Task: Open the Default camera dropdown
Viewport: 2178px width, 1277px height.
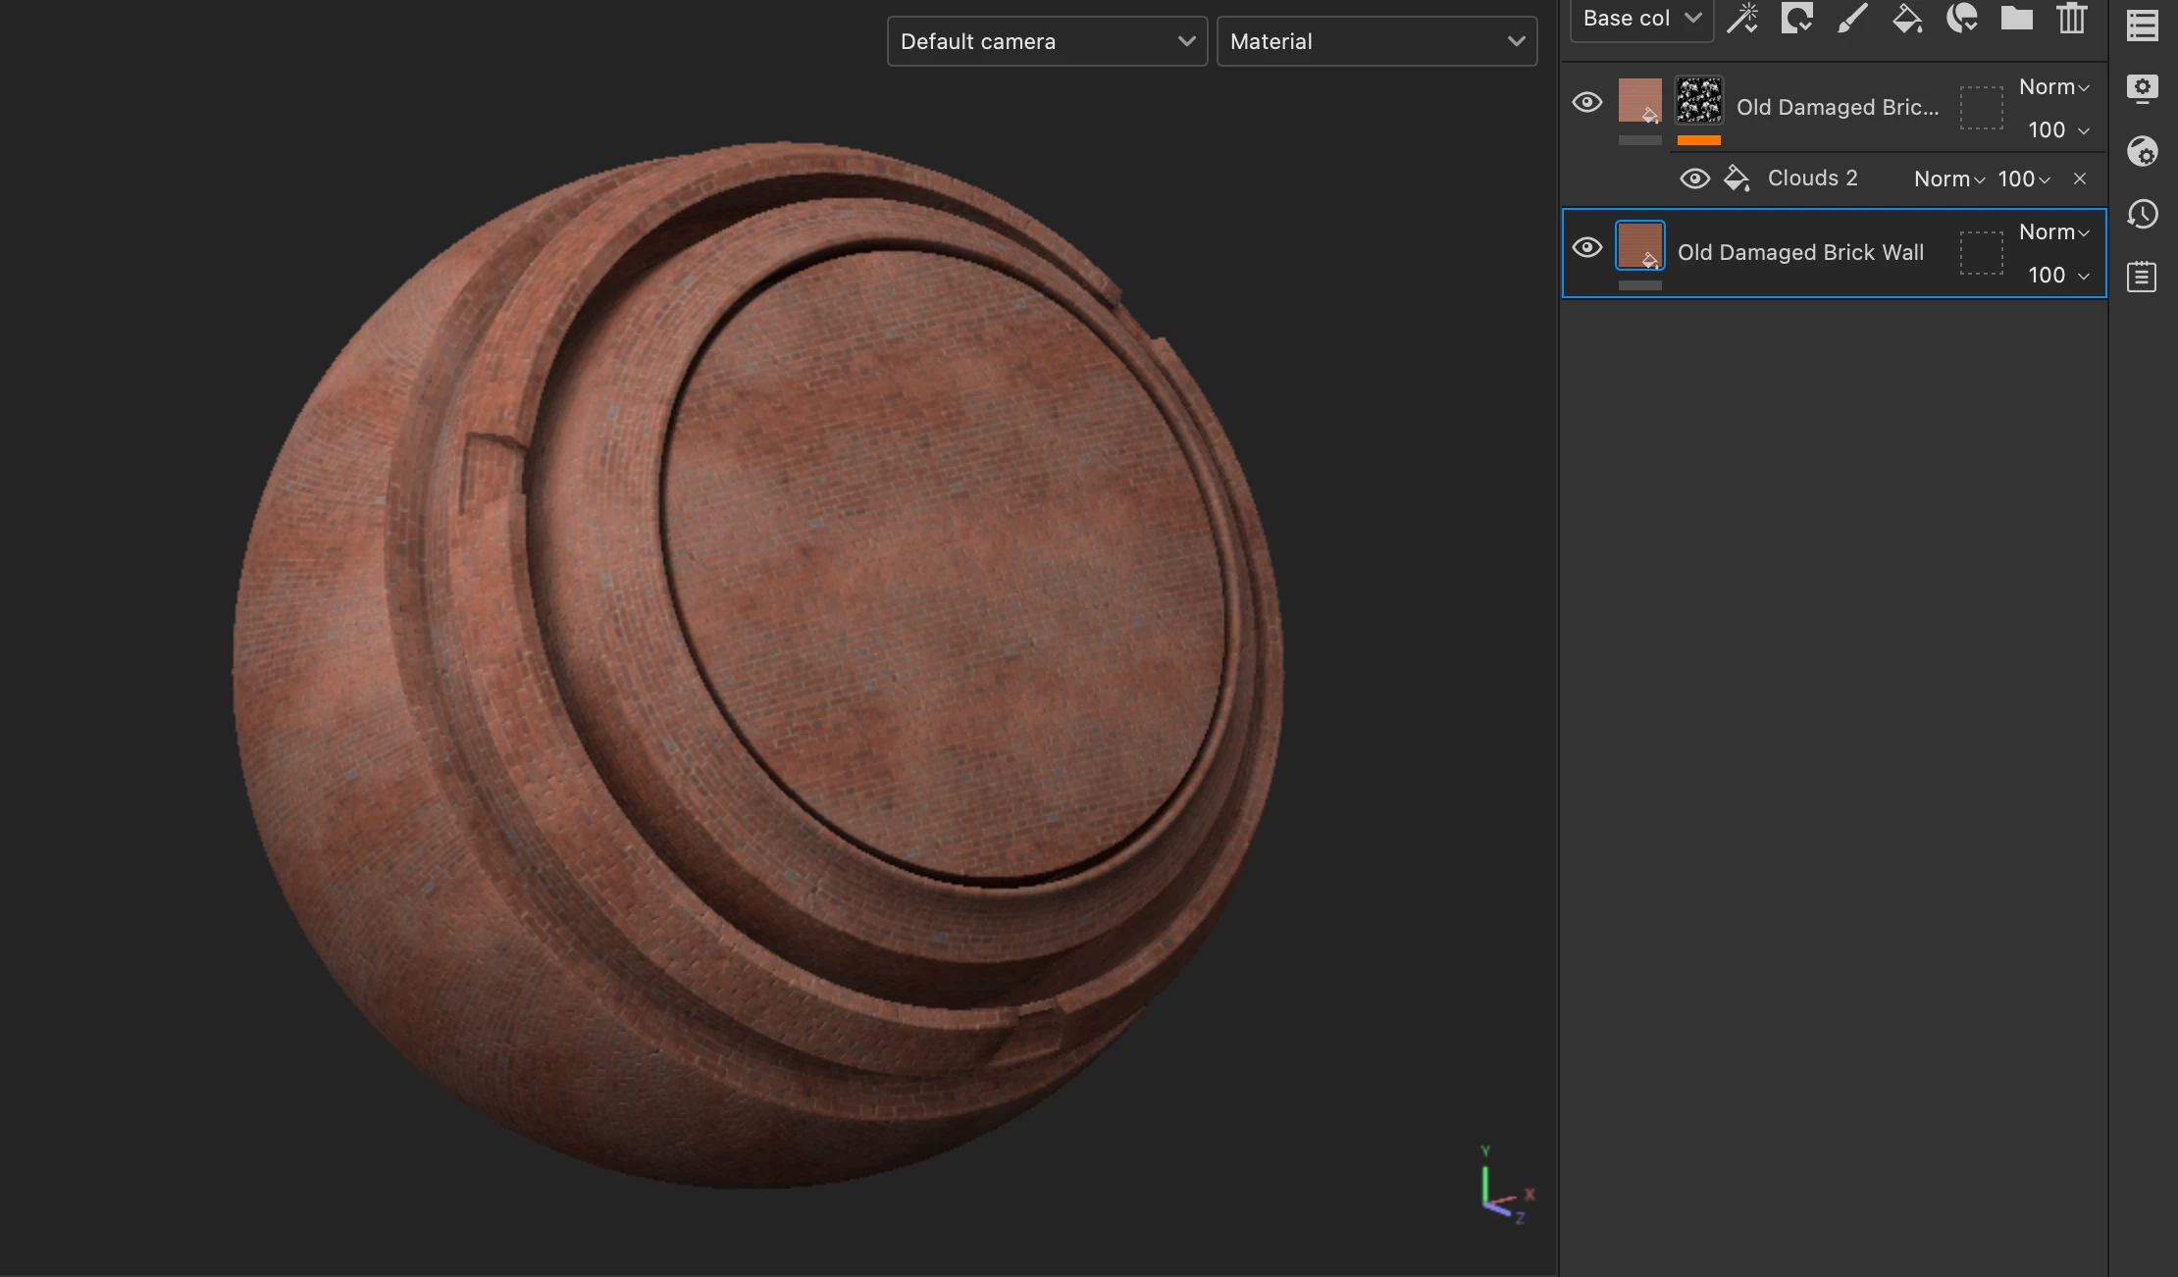Action: pos(1046,41)
